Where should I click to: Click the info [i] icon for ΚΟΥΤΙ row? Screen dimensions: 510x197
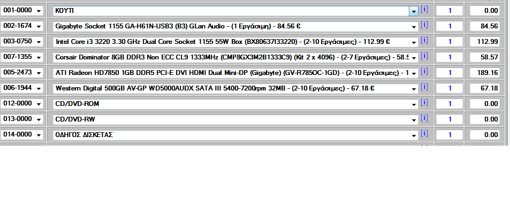pos(424,9)
